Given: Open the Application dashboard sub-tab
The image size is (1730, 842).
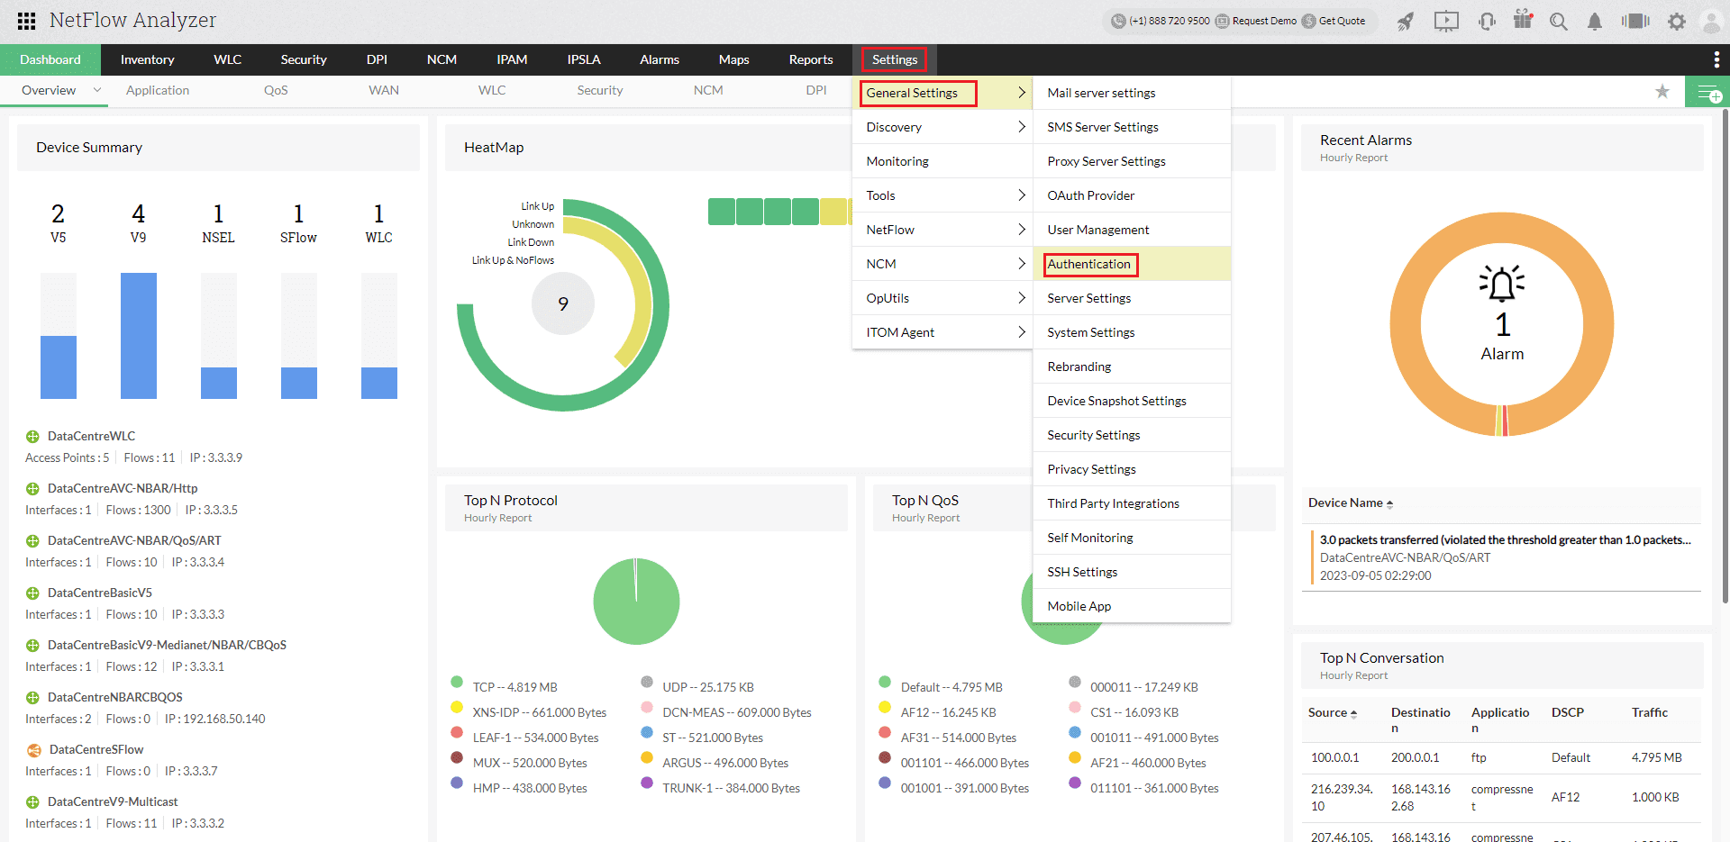Looking at the screenshot, I should [158, 90].
